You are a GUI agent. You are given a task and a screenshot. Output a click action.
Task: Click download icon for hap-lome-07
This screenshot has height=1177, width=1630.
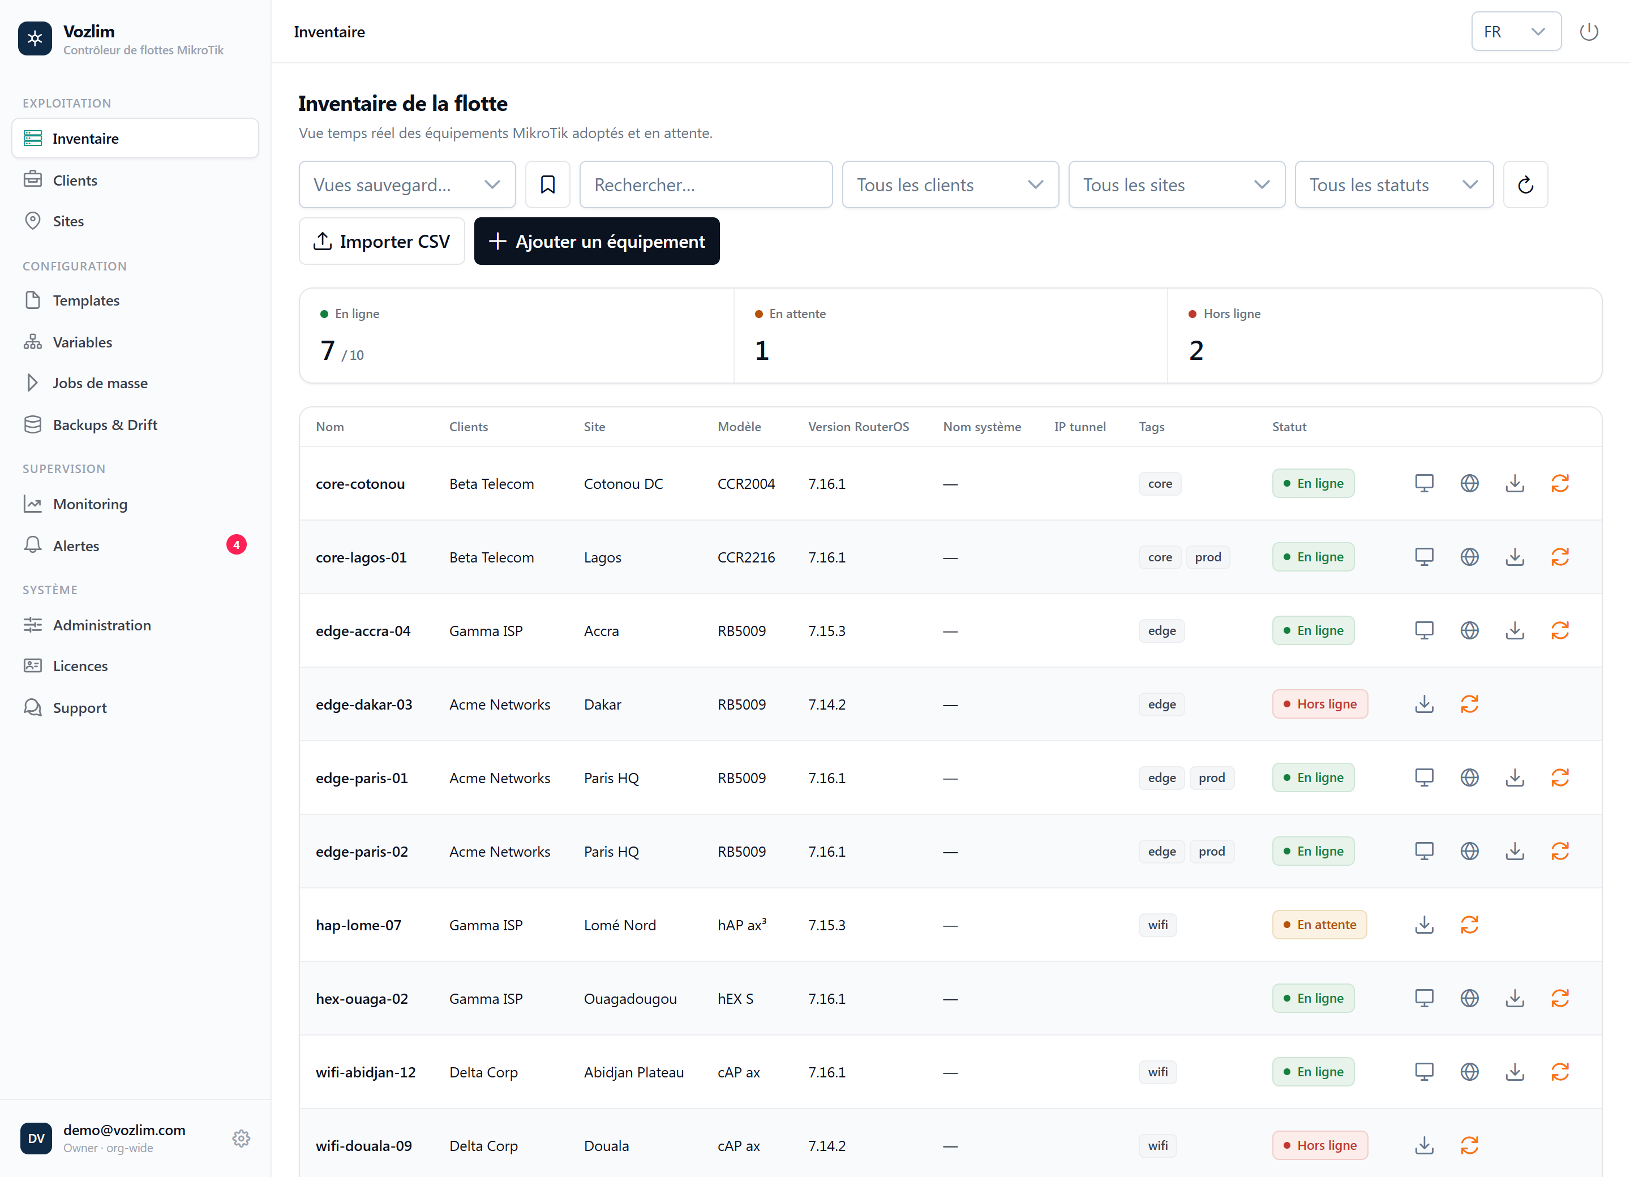[x=1424, y=925]
